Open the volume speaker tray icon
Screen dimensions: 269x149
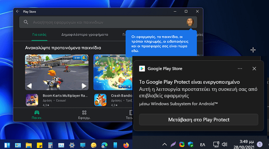click(225, 144)
